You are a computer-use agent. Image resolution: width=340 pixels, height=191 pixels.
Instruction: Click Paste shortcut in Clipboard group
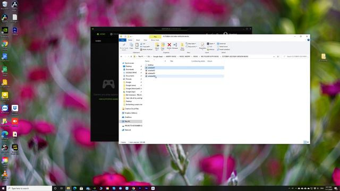(147, 49)
